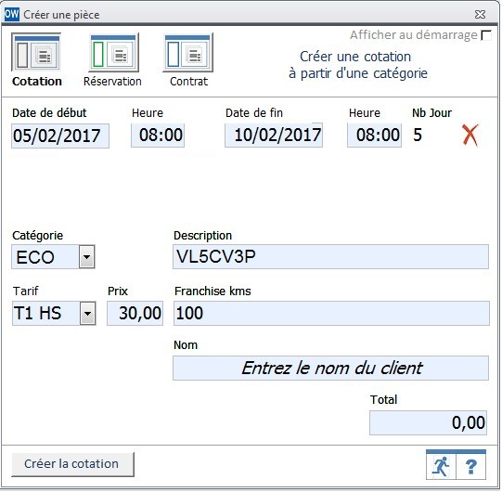Click the running man exit icon
The image size is (502, 492).
[x=441, y=466]
